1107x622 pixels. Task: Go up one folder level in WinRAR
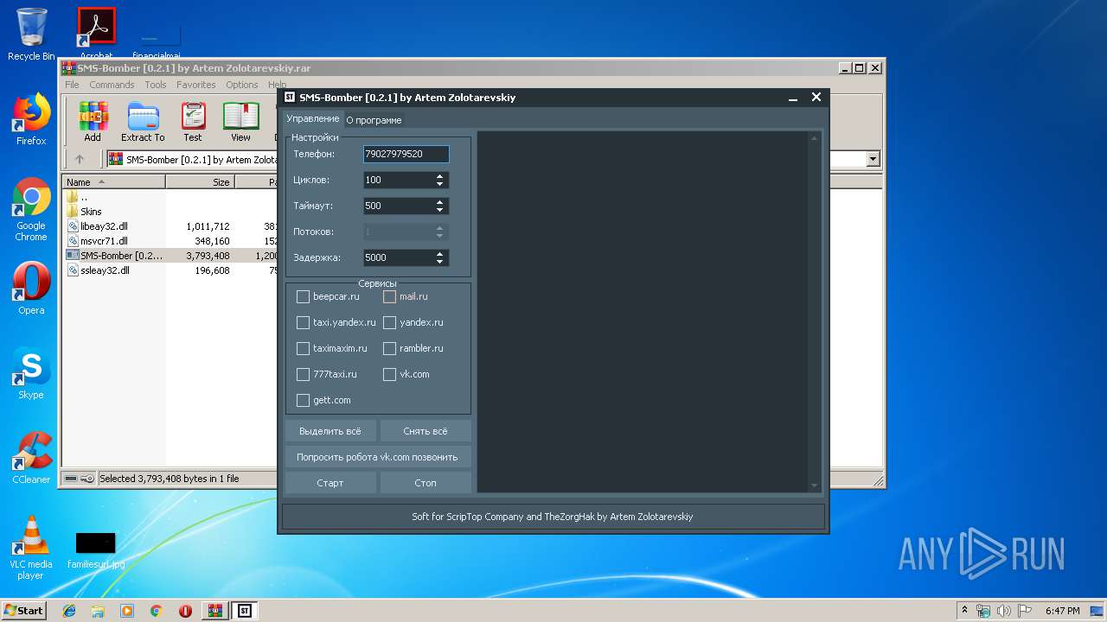coord(80,159)
